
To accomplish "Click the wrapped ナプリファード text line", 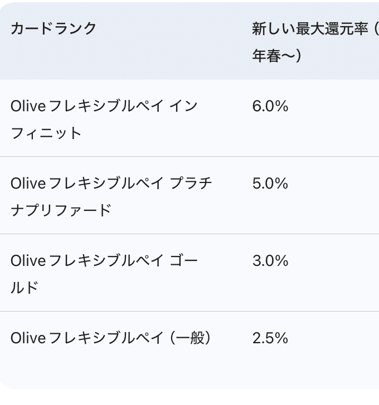I will (x=61, y=211).
